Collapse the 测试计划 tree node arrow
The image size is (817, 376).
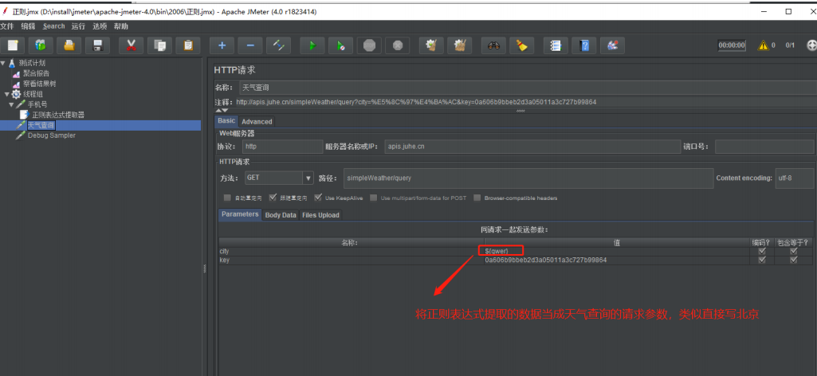point(3,63)
